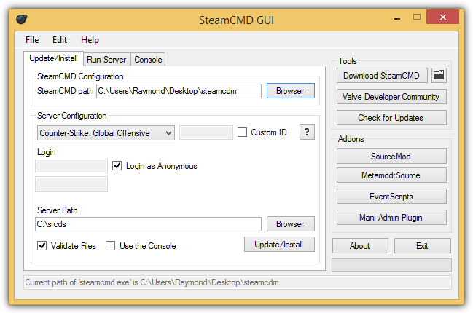Switch to the Run Server tab
The image size is (473, 313).
106,60
